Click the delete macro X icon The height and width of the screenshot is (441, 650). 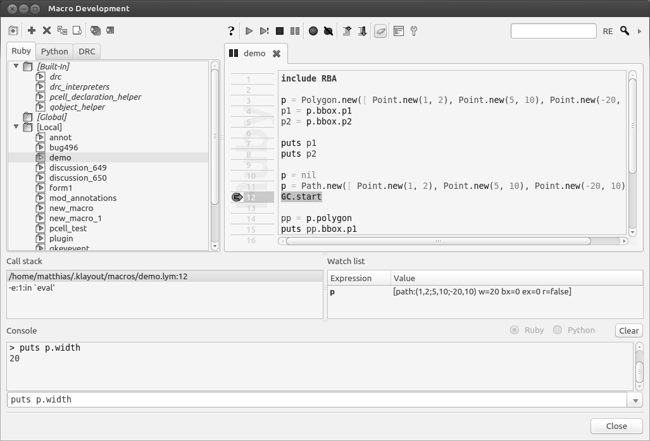click(47, 30)
